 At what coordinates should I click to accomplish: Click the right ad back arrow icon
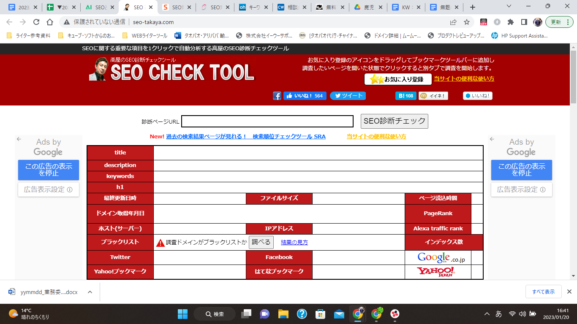click(x=492, y=139)
